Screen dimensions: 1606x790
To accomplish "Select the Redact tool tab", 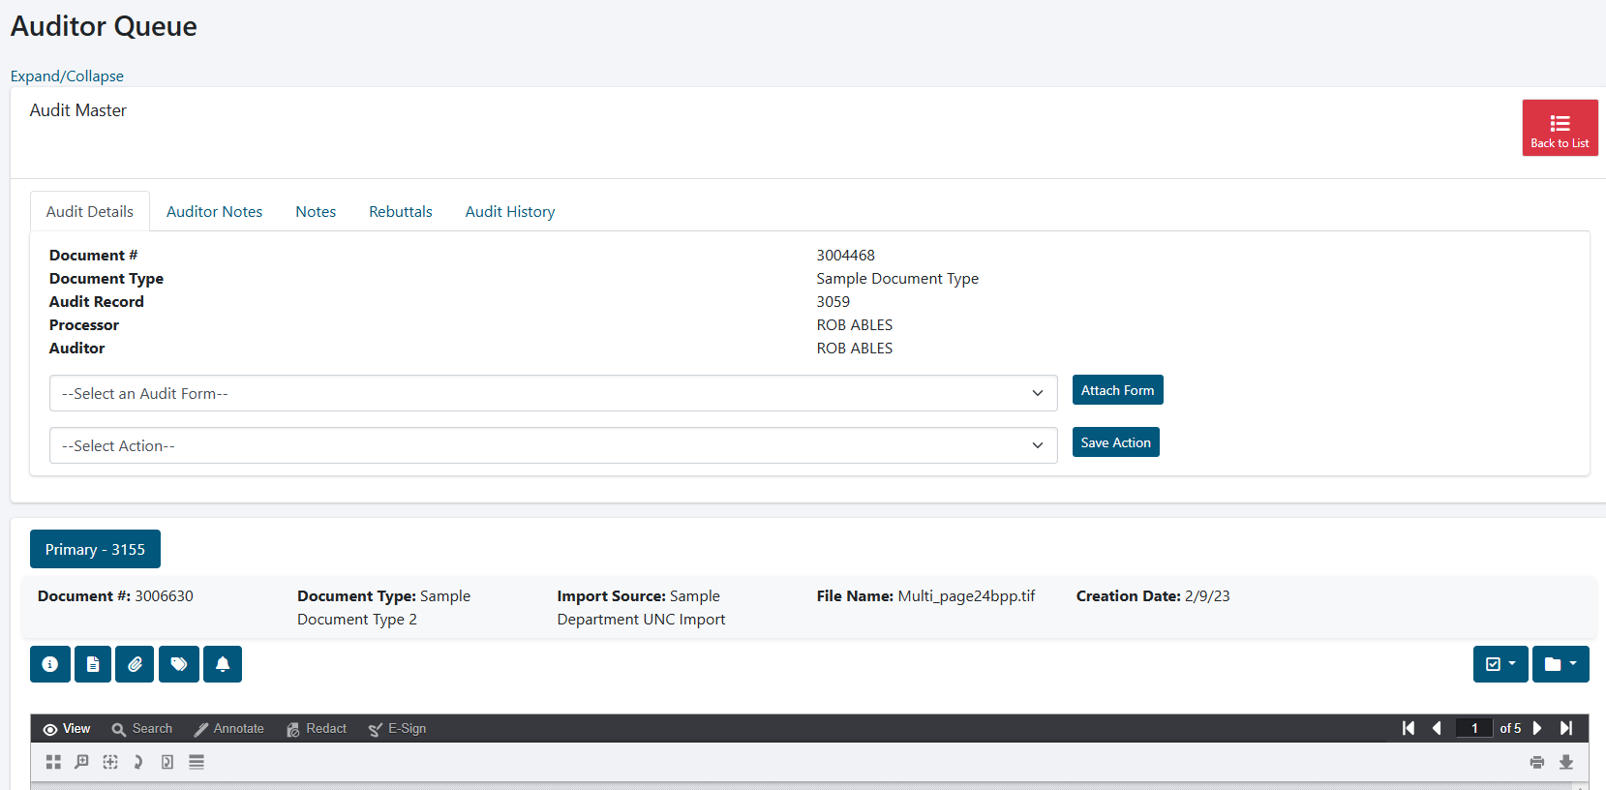I will pos(317,729).
